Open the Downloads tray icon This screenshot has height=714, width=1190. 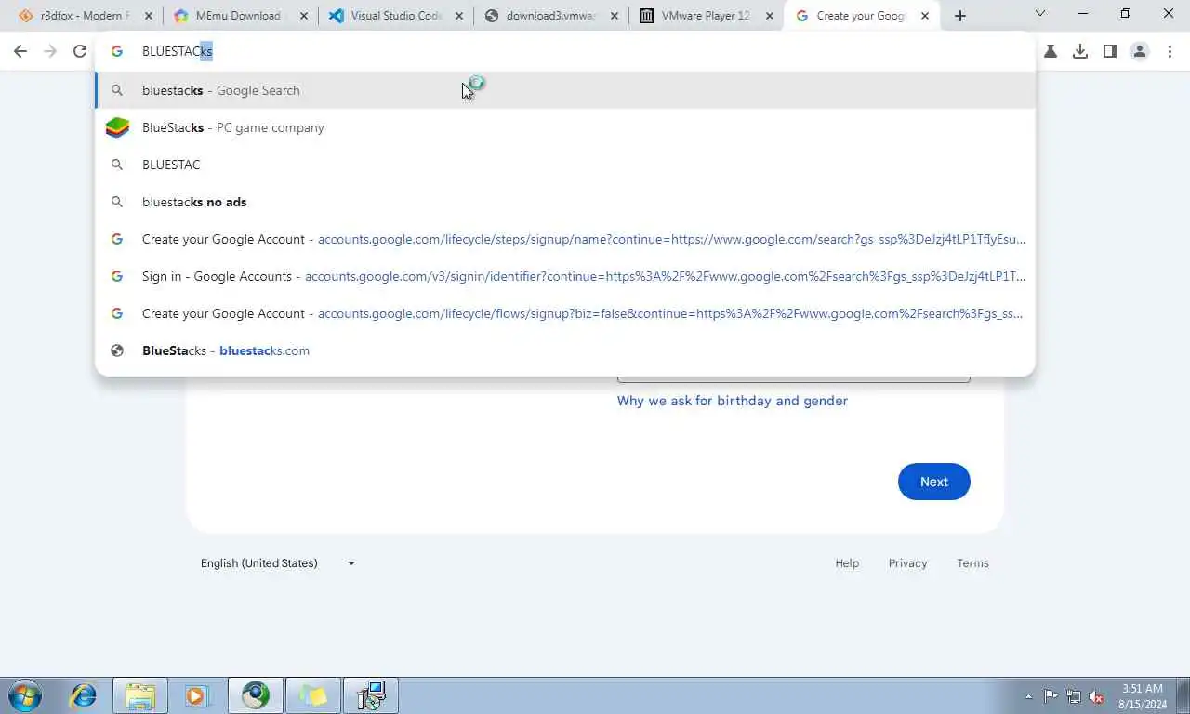click(1080, 51)
